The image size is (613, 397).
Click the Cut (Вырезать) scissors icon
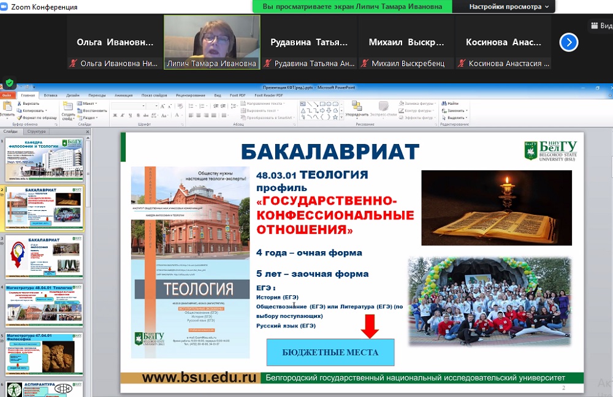(x=18, y=104)
